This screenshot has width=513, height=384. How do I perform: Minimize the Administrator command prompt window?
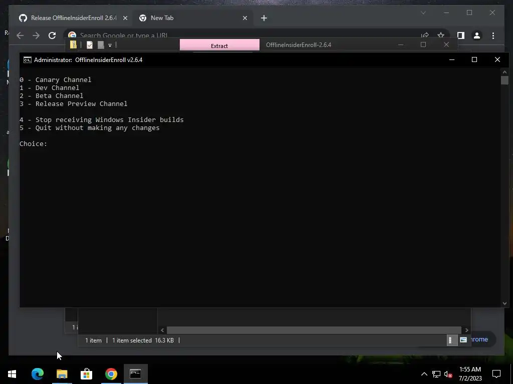(x=452, y=59)
